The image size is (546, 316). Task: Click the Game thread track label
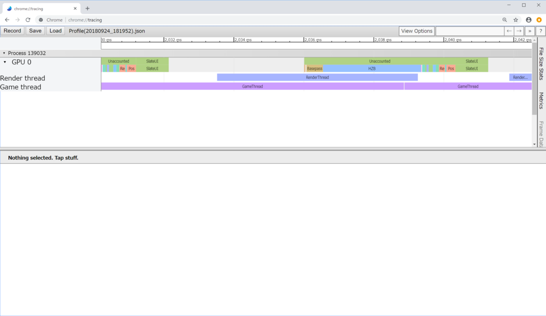tap(21, 87)
